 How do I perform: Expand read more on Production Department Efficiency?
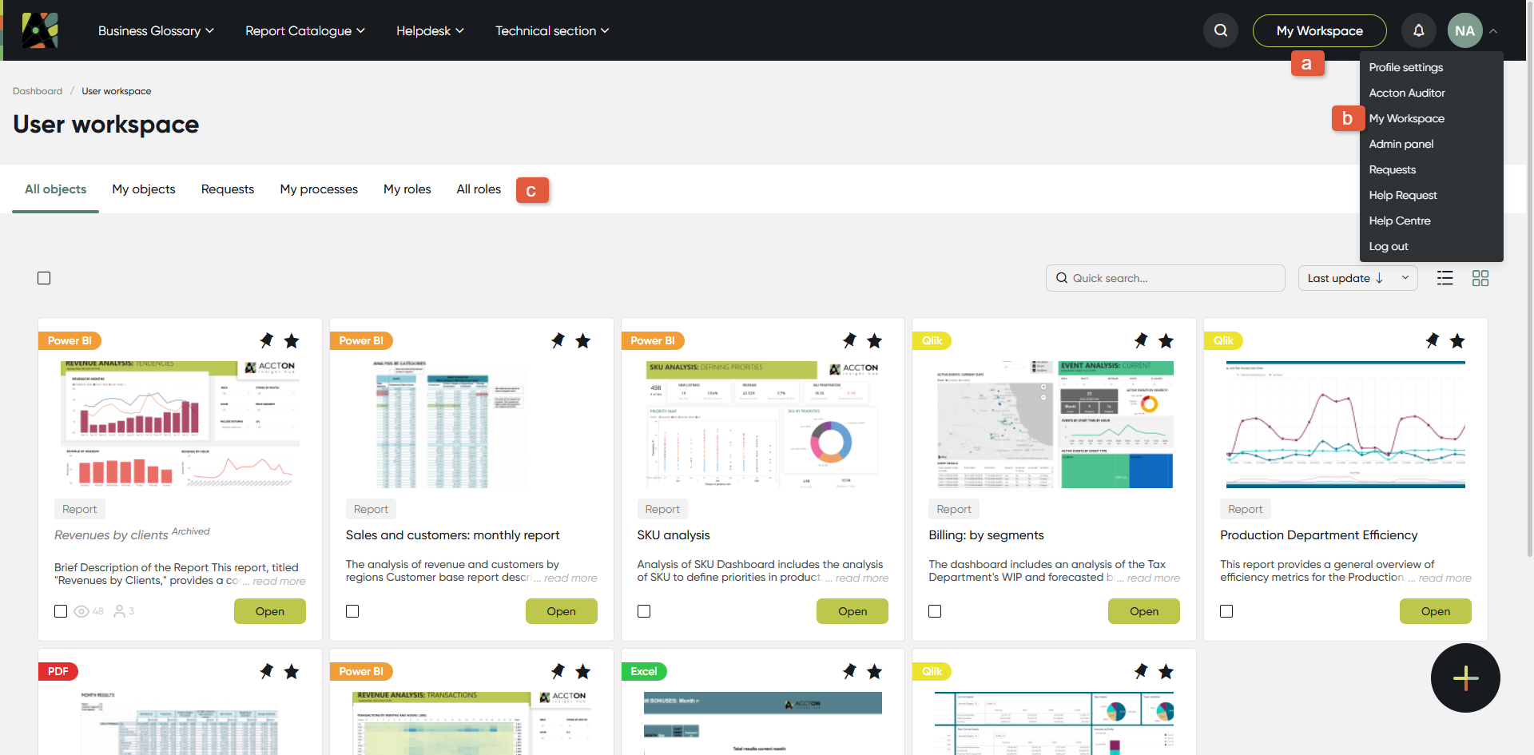(x=1445, y=578)
